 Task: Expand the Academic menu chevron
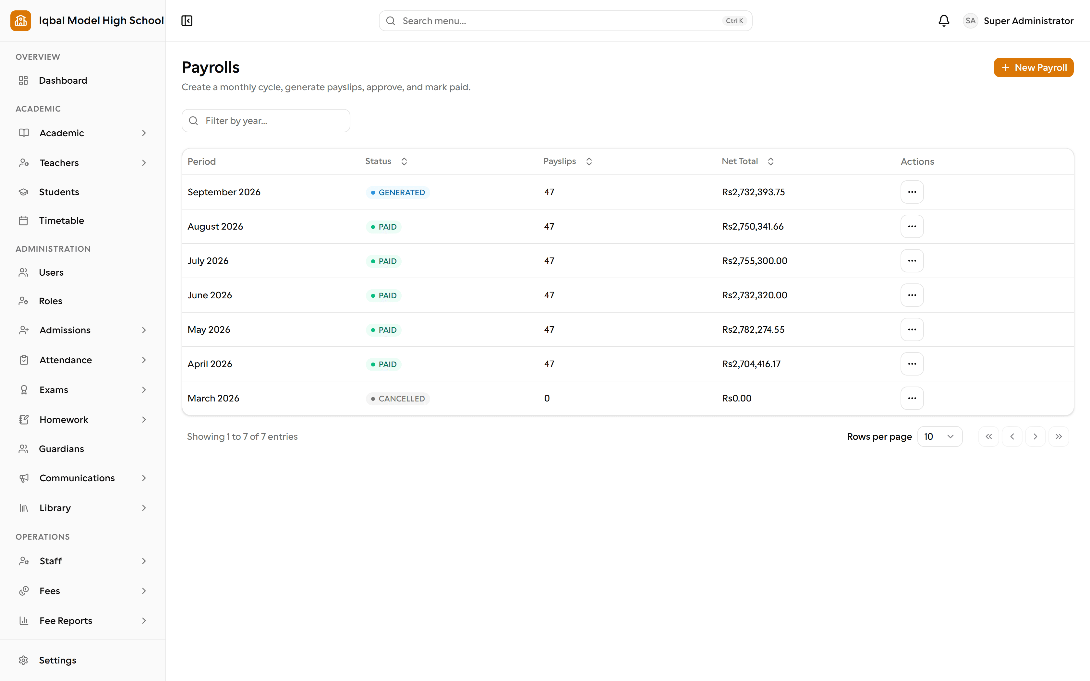coord(144,133)
